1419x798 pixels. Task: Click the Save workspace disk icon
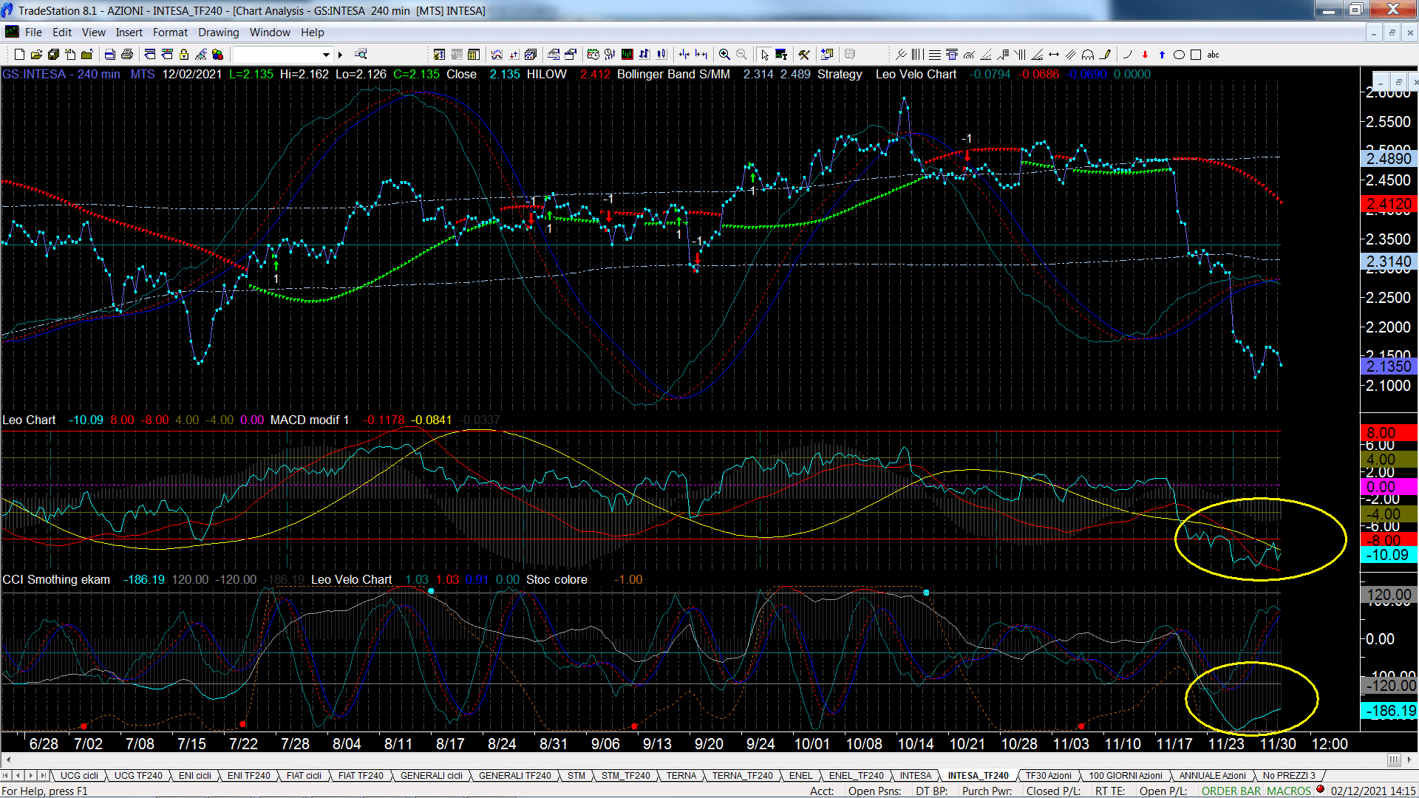tap(53, 54)
